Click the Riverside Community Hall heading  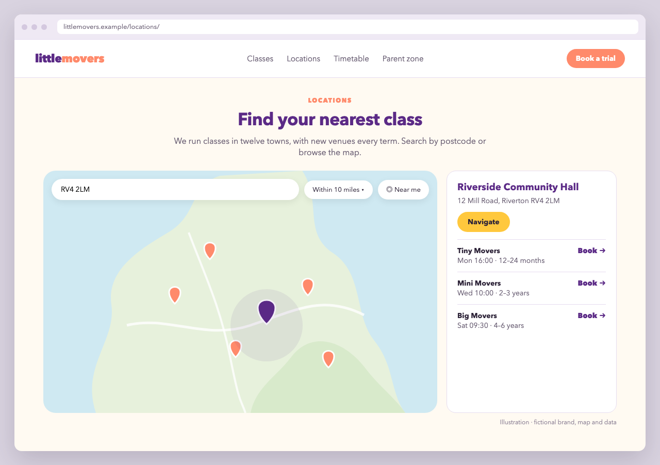(x=518, y=187)
